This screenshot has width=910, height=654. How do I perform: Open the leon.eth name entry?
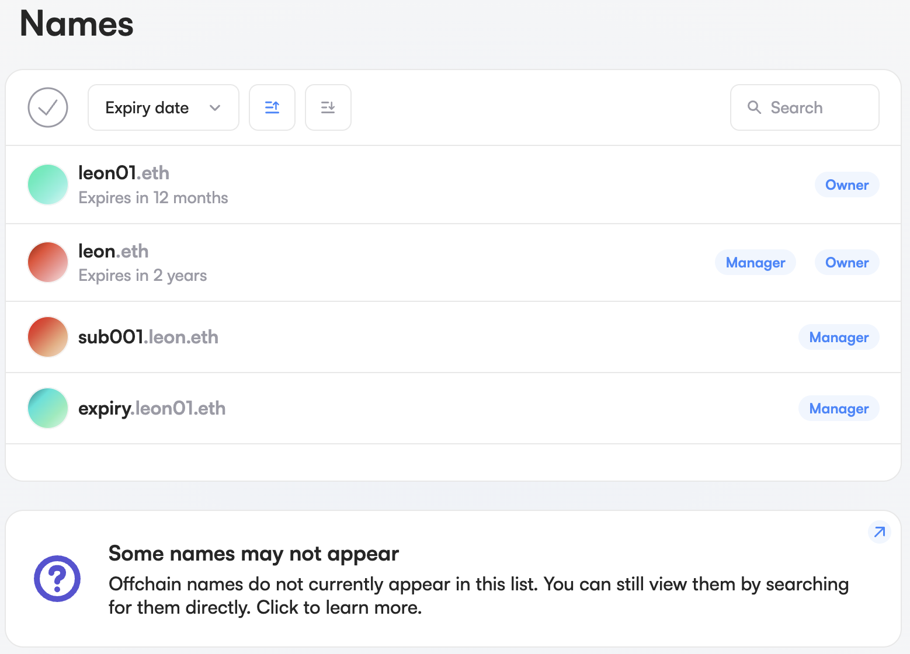[x=113, y=251]
